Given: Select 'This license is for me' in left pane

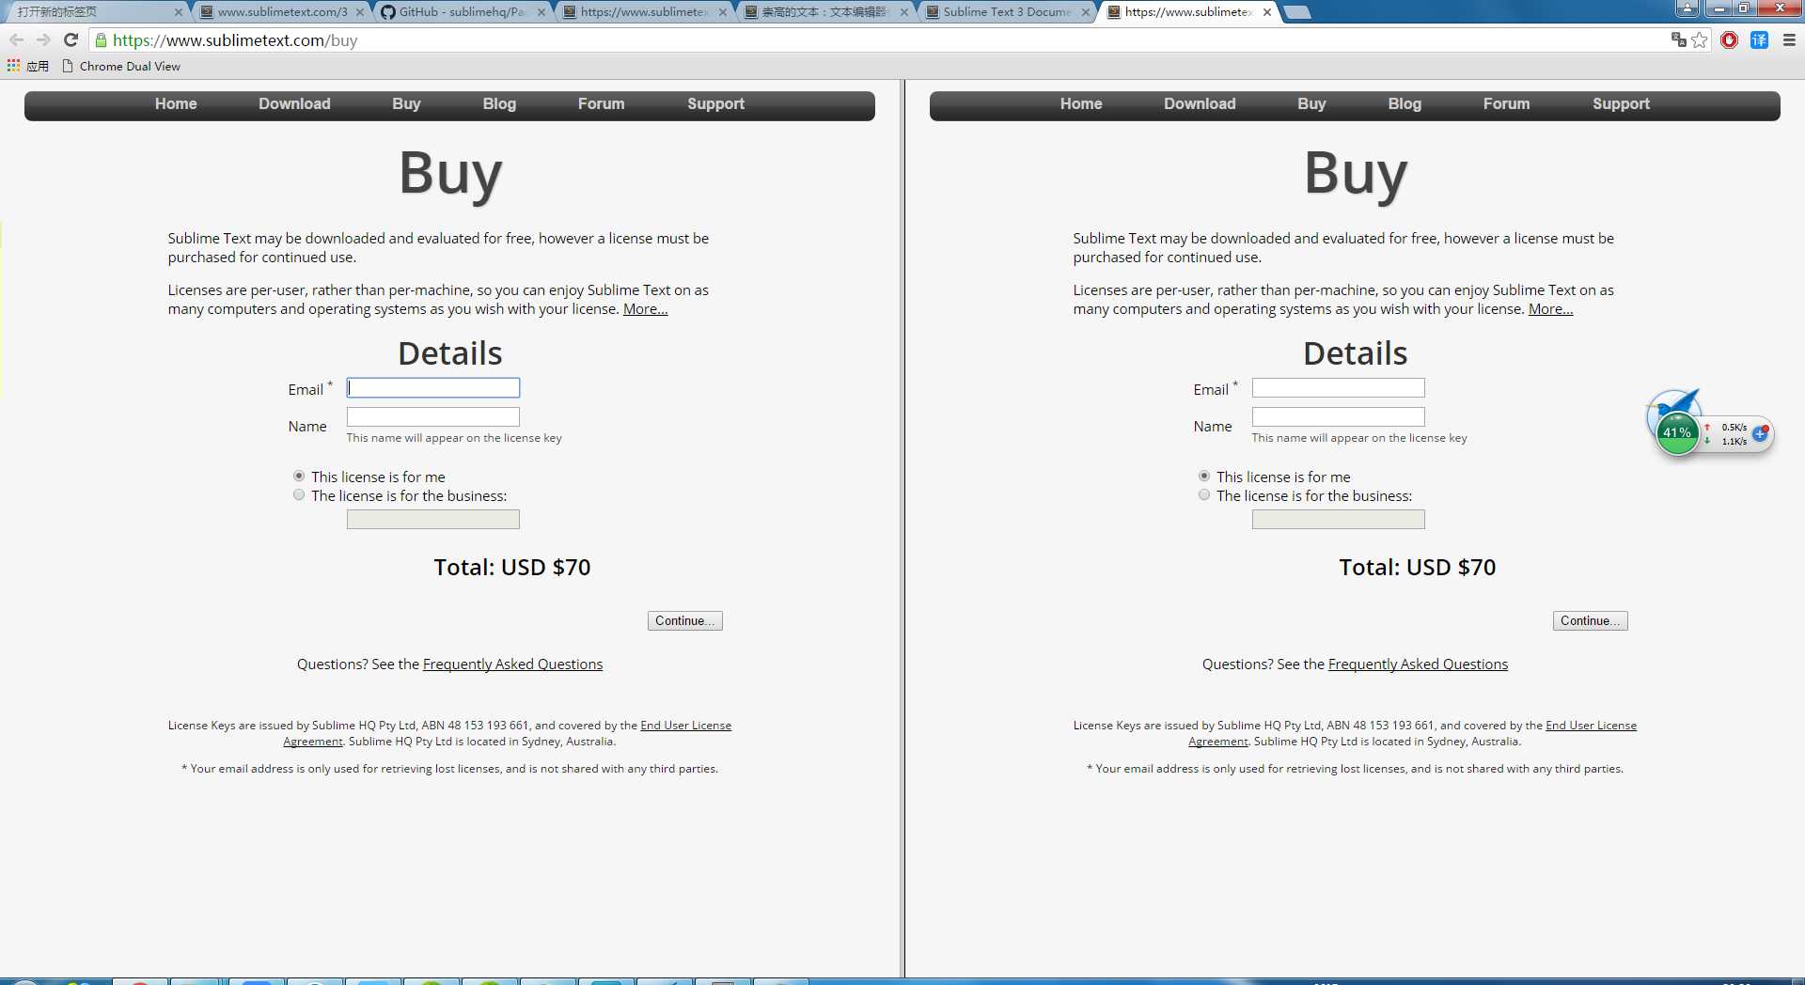Looking at the screenshot, I should [x=299, y=477].
